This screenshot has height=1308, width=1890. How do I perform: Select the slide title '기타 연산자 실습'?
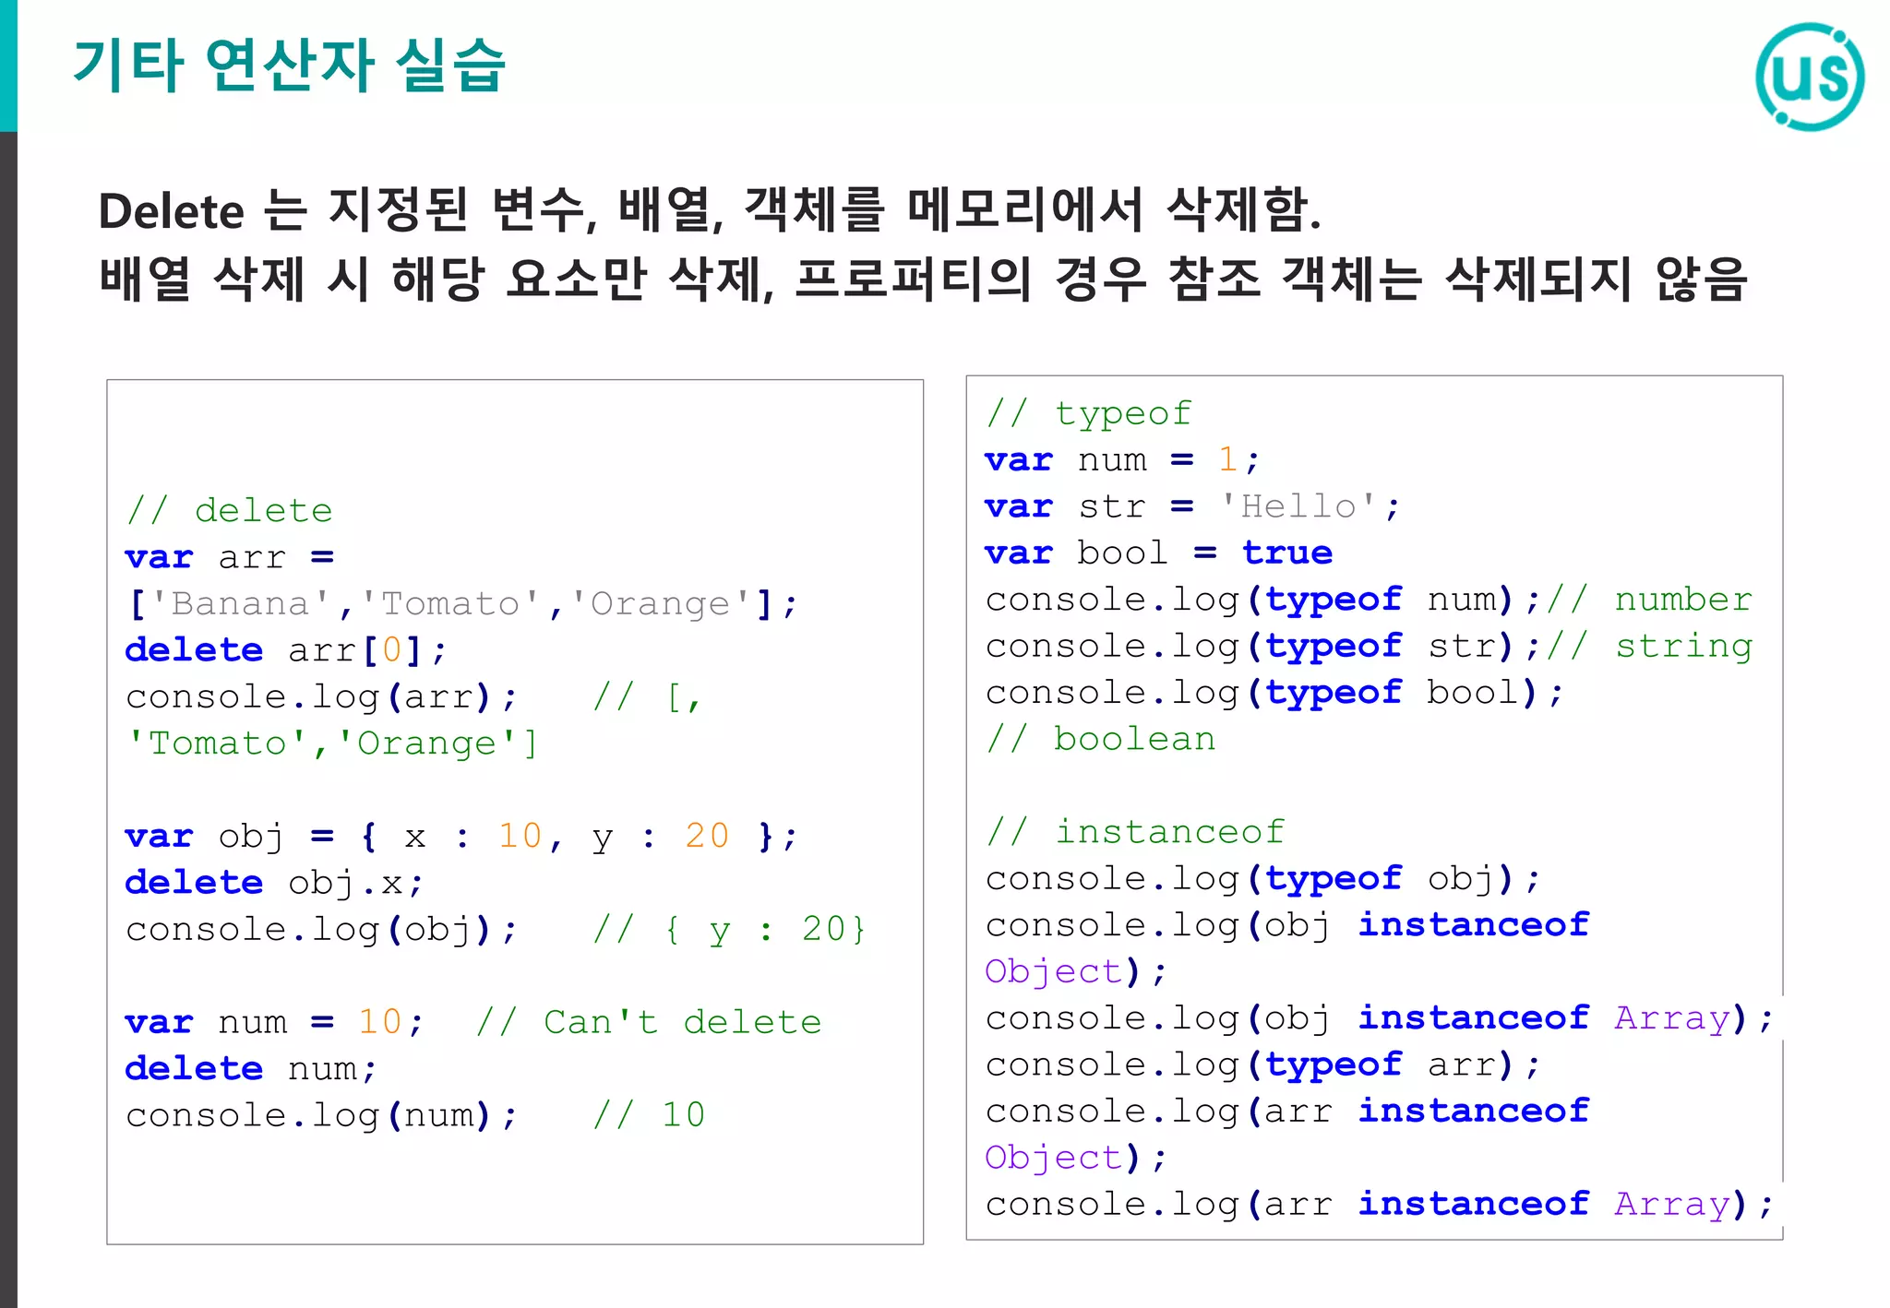point(290,65)
